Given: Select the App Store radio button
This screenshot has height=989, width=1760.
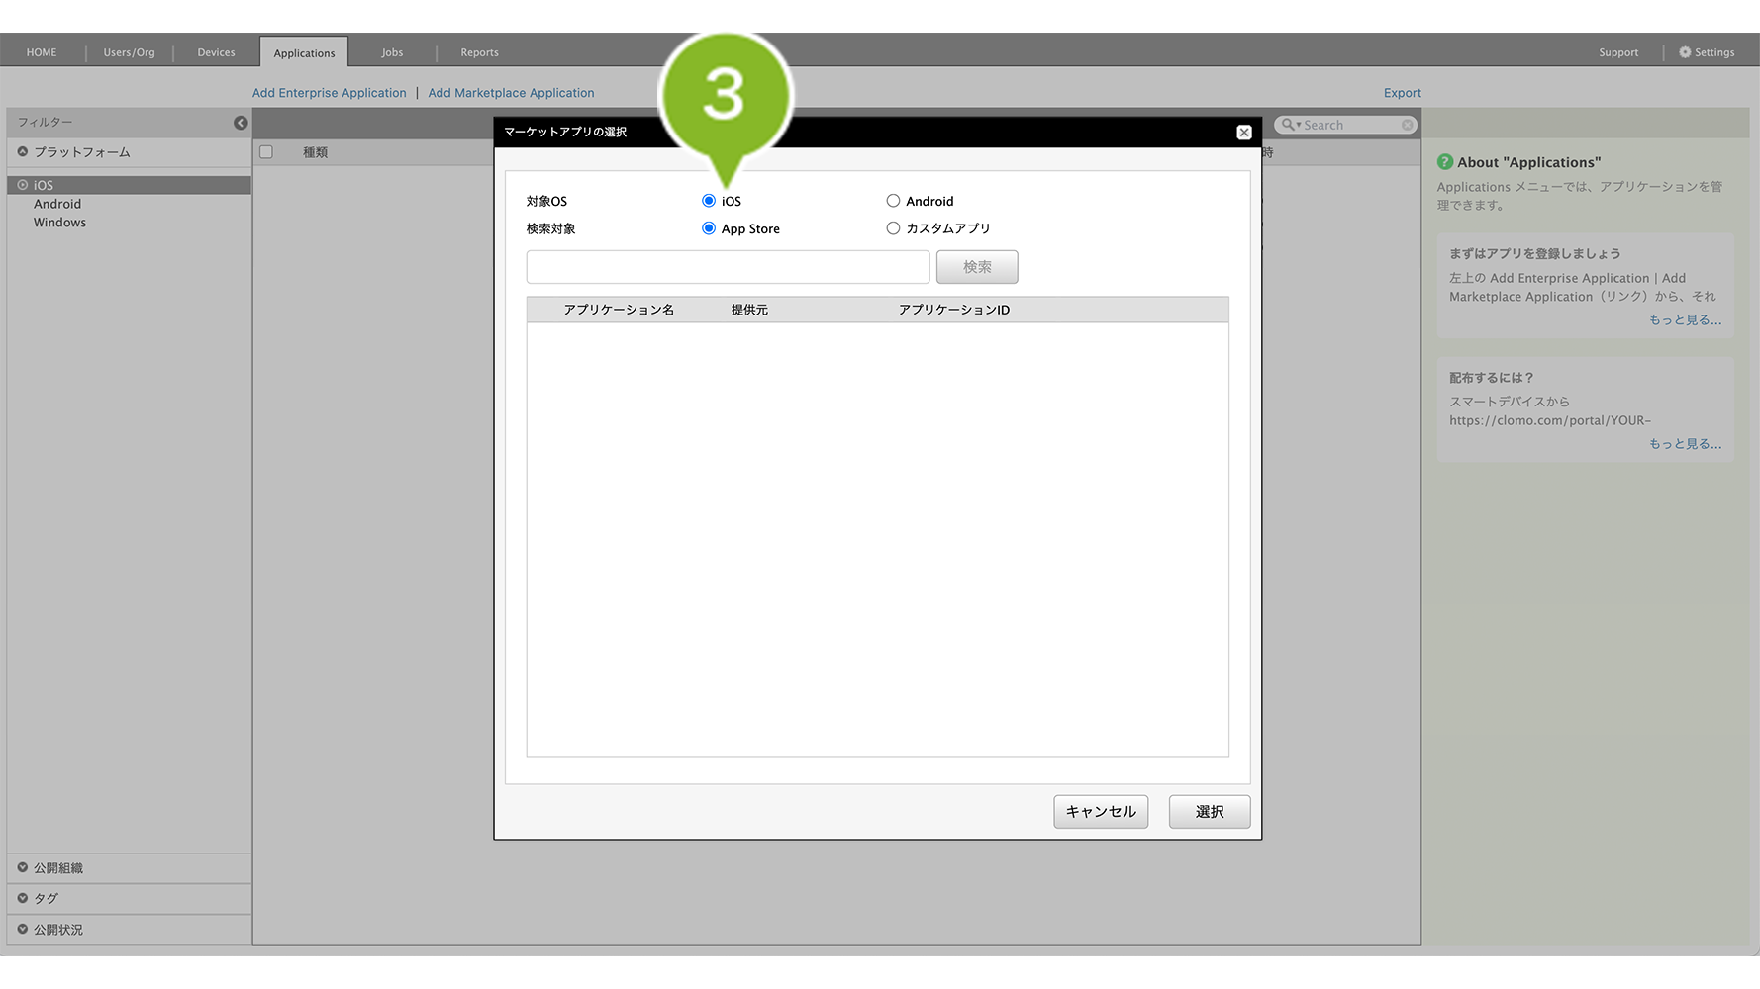Looking at the screenshot, I should (x=709, y=228).
